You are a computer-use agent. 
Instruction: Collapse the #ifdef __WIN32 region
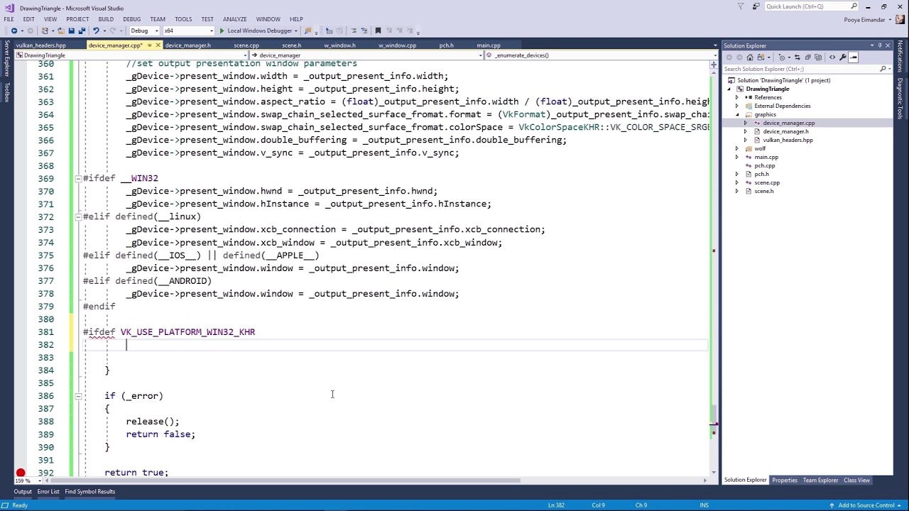(77, 178)
